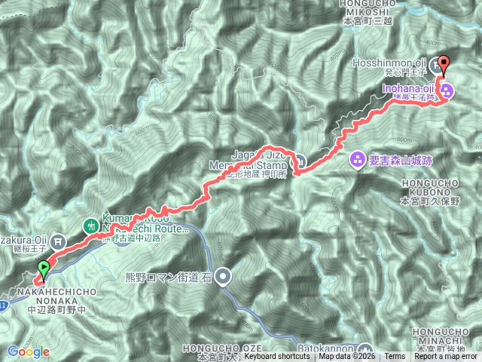Open Keyboard shortcuts
Image resolution: width=482 pixels, height=362 pixels.
tap(277, 357)
